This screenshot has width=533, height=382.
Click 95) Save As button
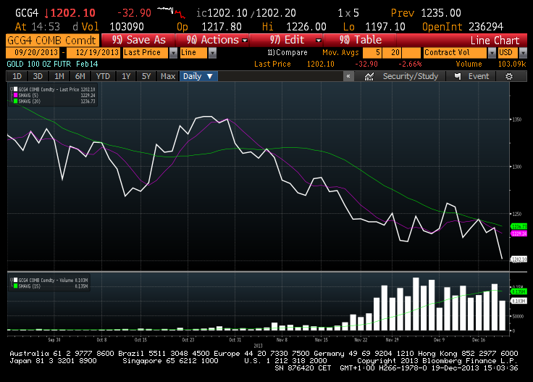coord(138,40)
